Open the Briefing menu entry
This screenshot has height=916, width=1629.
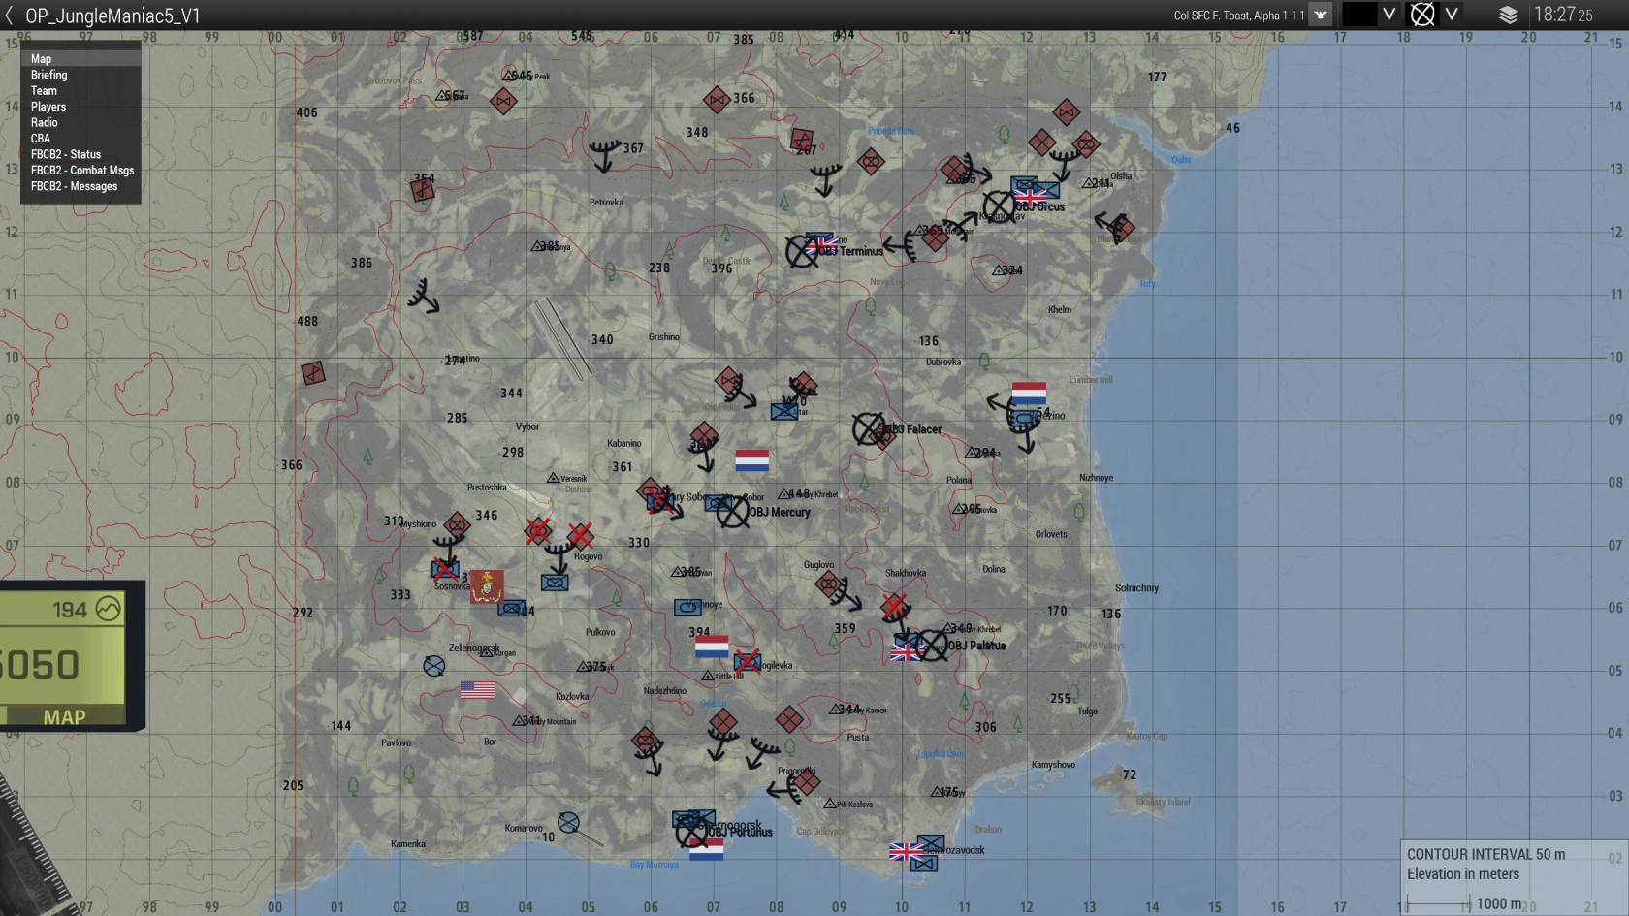coord(48,75)
